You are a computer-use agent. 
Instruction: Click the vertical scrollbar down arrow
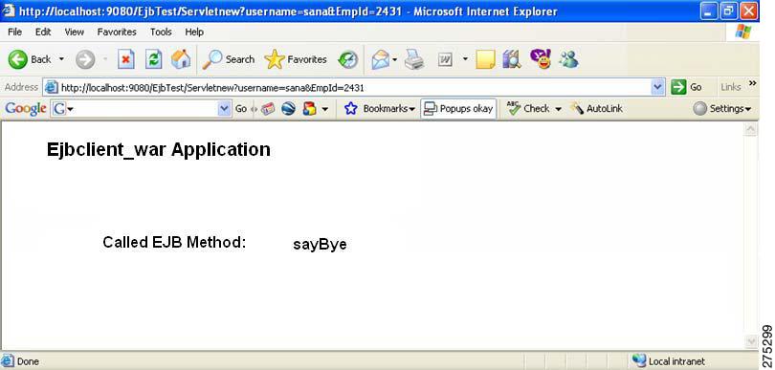pyautogui.click(x=750, y=341)
